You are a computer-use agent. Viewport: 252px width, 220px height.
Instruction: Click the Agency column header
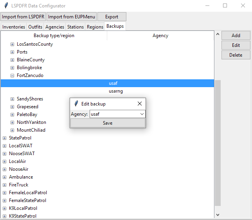[x=160, y=36]
